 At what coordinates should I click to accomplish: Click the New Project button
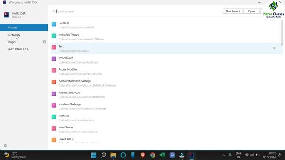(232, 11)
